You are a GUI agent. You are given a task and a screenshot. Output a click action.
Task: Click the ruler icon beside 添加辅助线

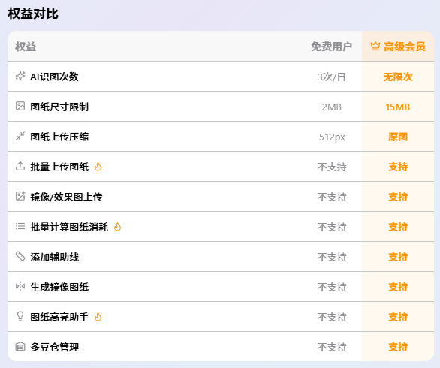[x=20, y=256]
